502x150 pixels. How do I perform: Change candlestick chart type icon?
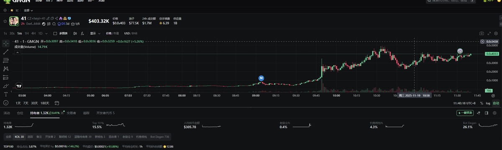75,33
